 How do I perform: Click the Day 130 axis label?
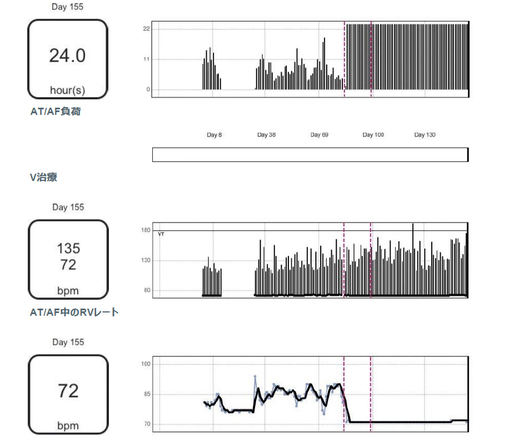(x=425, y=135)
